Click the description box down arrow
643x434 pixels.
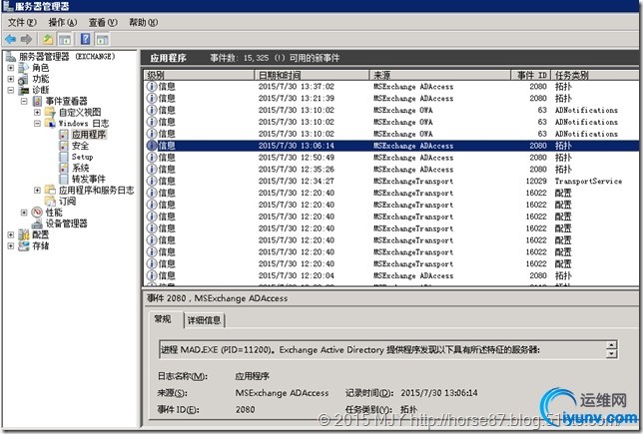point(611,353)
